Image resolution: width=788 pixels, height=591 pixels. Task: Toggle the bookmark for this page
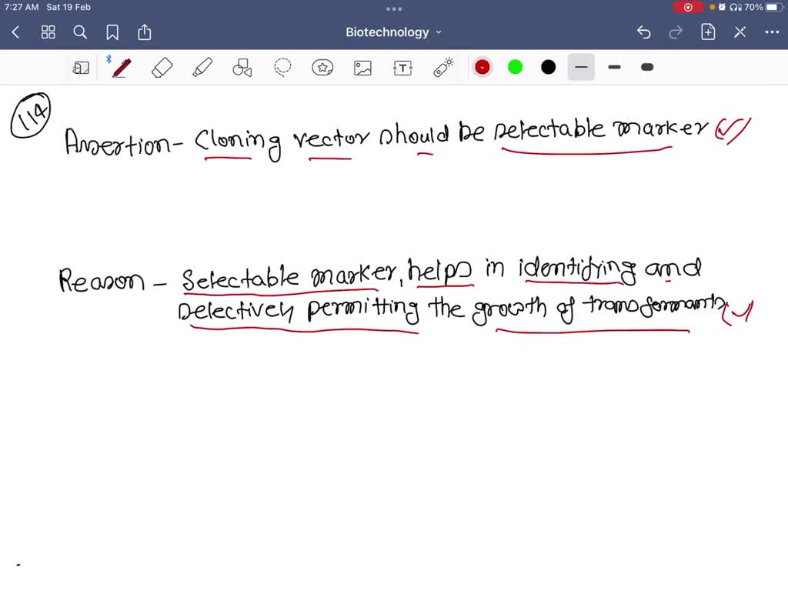[x=112, y=32]
